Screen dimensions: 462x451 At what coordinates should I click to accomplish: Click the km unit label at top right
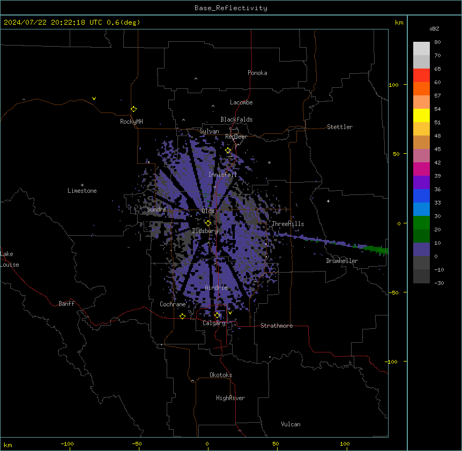[399, 22]
